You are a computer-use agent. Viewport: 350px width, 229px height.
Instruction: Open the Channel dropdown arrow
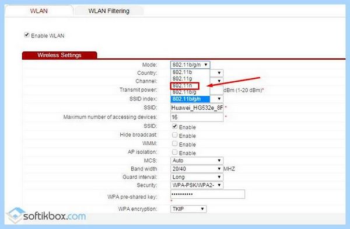(219, 81)
